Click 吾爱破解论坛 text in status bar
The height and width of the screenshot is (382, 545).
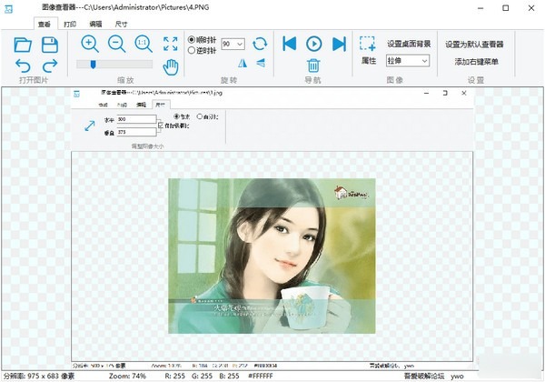(424, 376)
